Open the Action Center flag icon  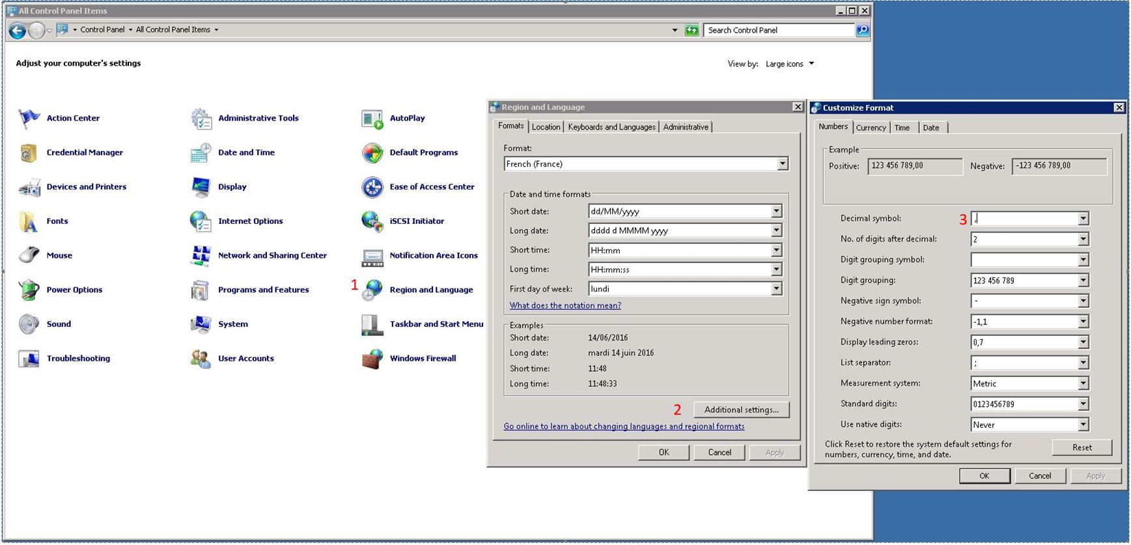[29, 119]
